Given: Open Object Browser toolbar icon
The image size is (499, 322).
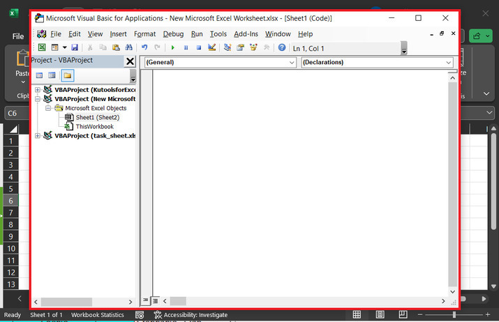Looking at the screenshot, I should click(x=253, y=47).
